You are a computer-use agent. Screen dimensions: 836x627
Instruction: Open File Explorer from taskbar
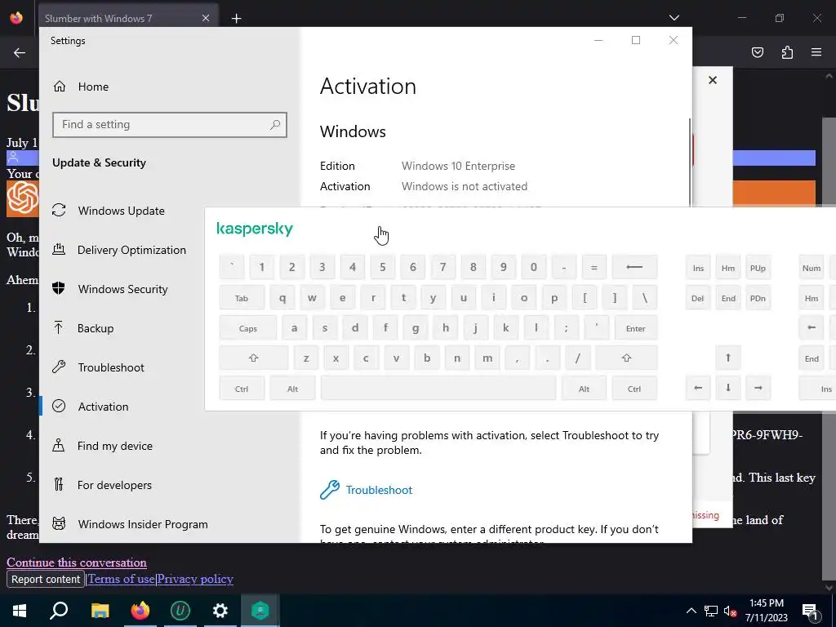[x=100, y=611]
